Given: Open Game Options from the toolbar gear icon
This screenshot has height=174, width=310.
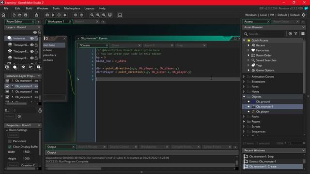Looking at the screenshot, I should point(76,15).
